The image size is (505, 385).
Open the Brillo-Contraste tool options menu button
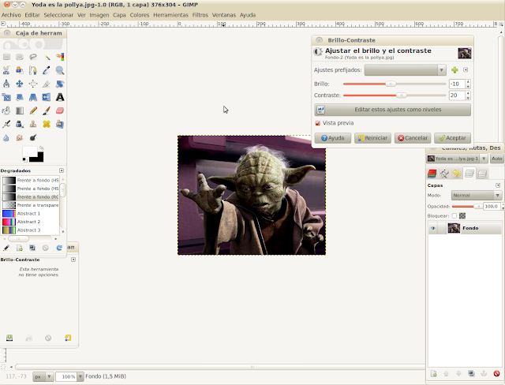tap(73, 260)
